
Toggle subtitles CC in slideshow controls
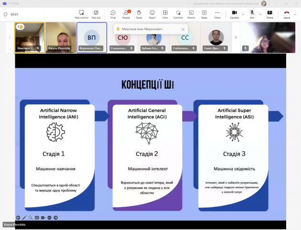pyautogui.click(x=37, y=218)
